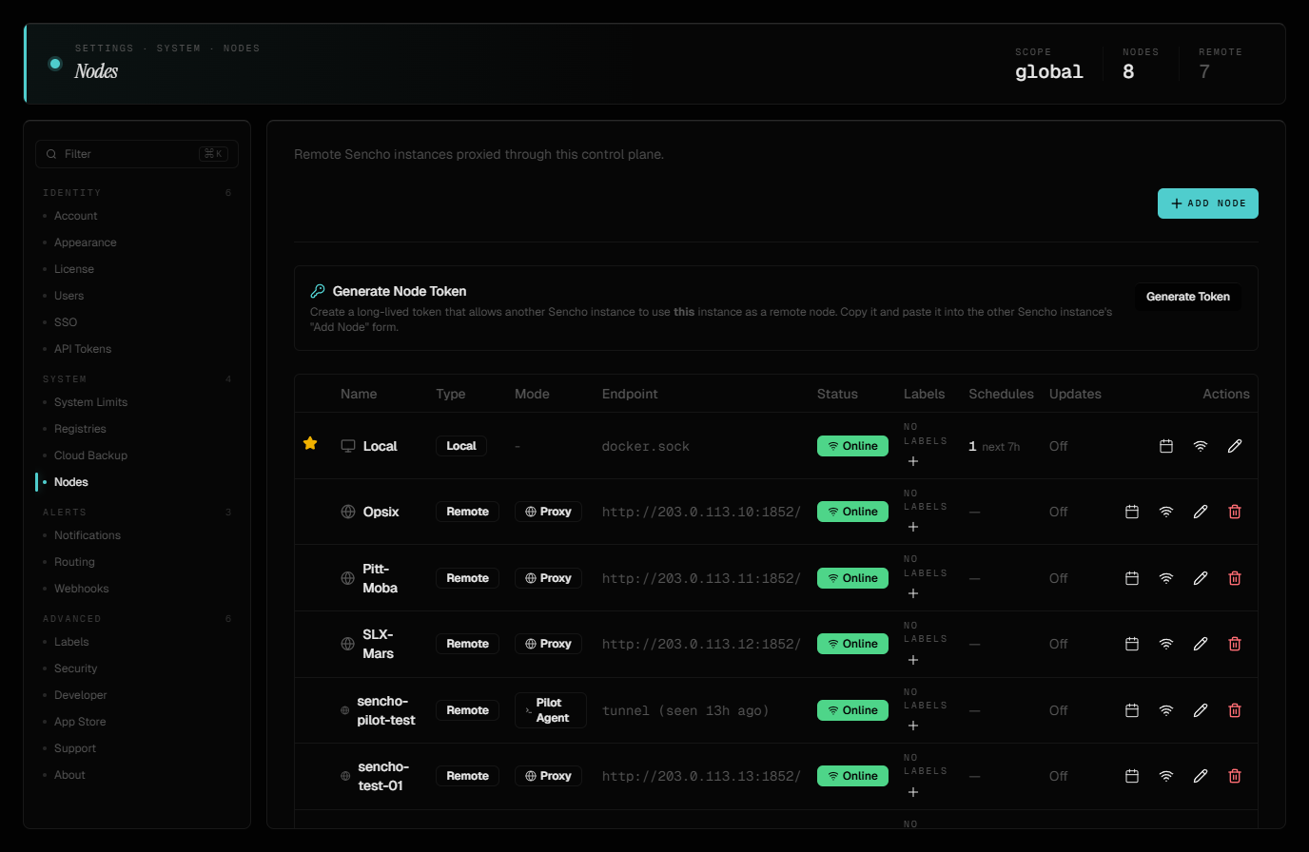
Task: Open schedules calendar icon for Opsix node
Action: pos(1132,512)
